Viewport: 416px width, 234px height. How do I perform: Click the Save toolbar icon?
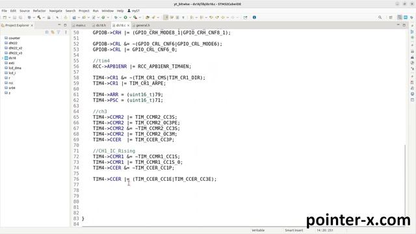(x=14, y=18)
